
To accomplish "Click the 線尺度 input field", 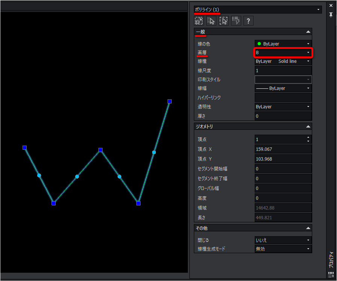I will (x=283, y=71).
